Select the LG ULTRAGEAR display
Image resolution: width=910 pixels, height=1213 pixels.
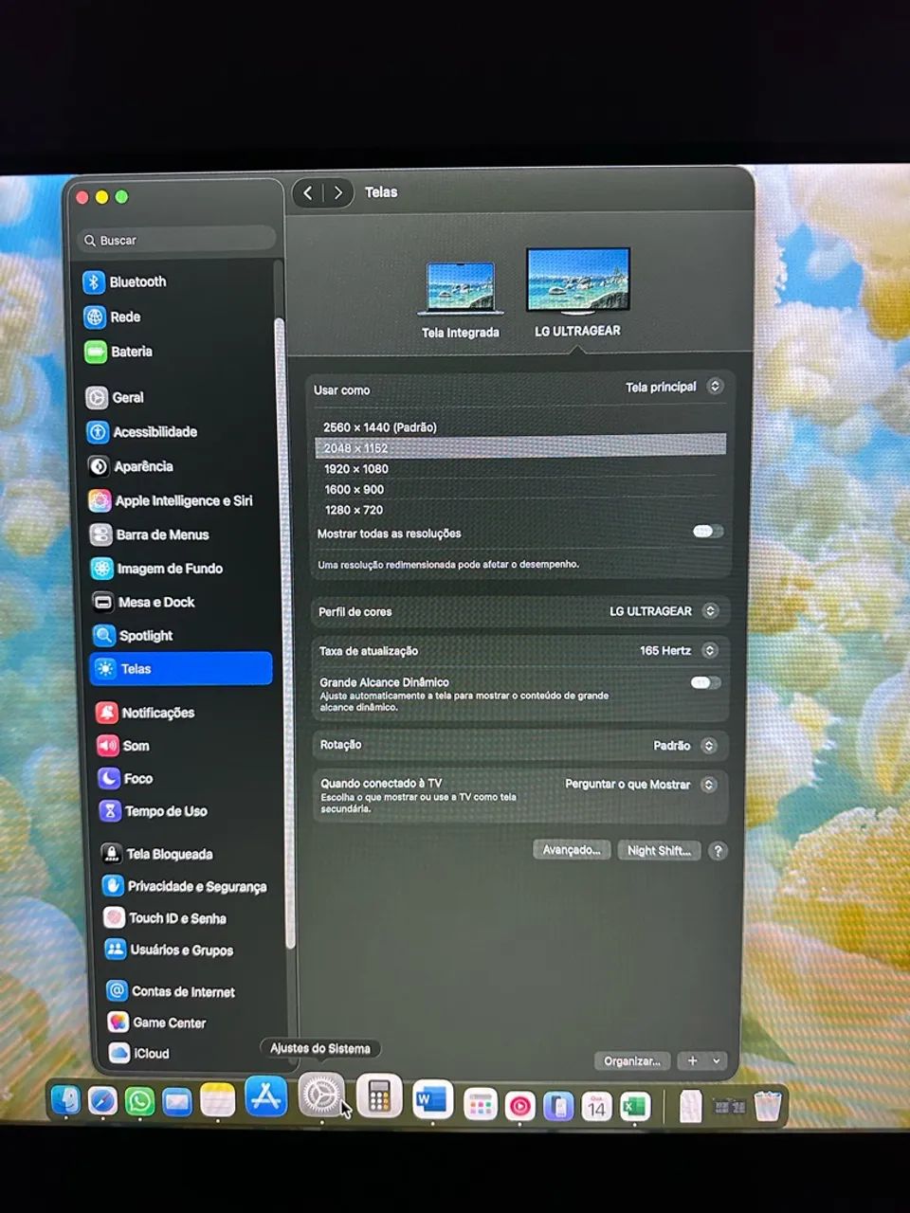[577, 292]
